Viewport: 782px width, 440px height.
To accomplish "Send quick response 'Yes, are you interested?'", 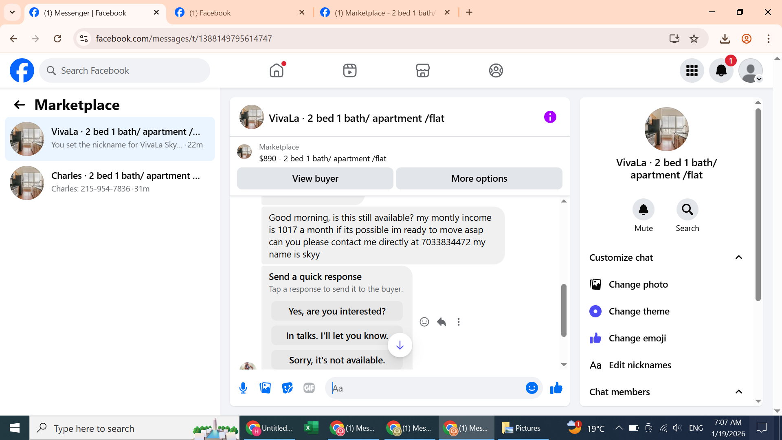I will point(336,311).
